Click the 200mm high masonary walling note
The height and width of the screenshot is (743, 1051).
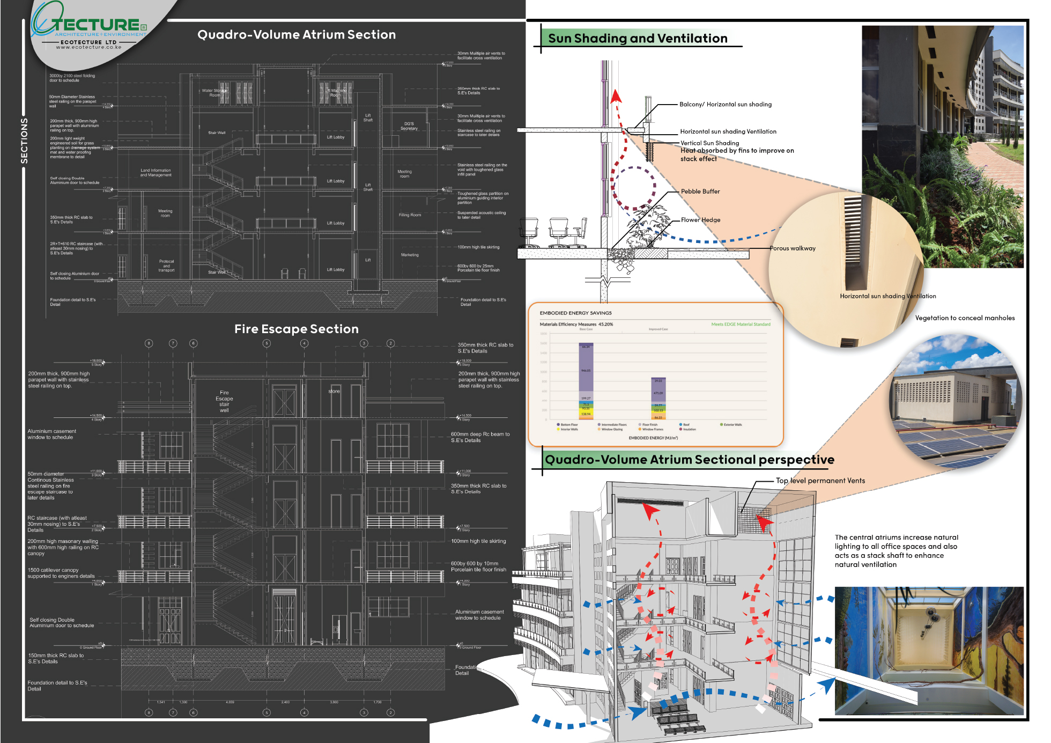pyautogui.click(x=63, y=547)
